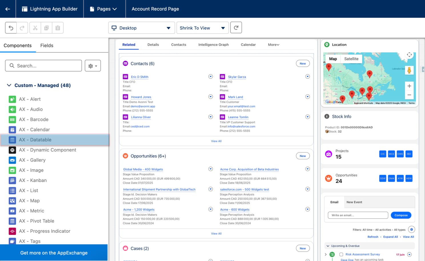Refresh the canvas preview
The width and height of the screenshot is (425, 261).
point(236,28)
